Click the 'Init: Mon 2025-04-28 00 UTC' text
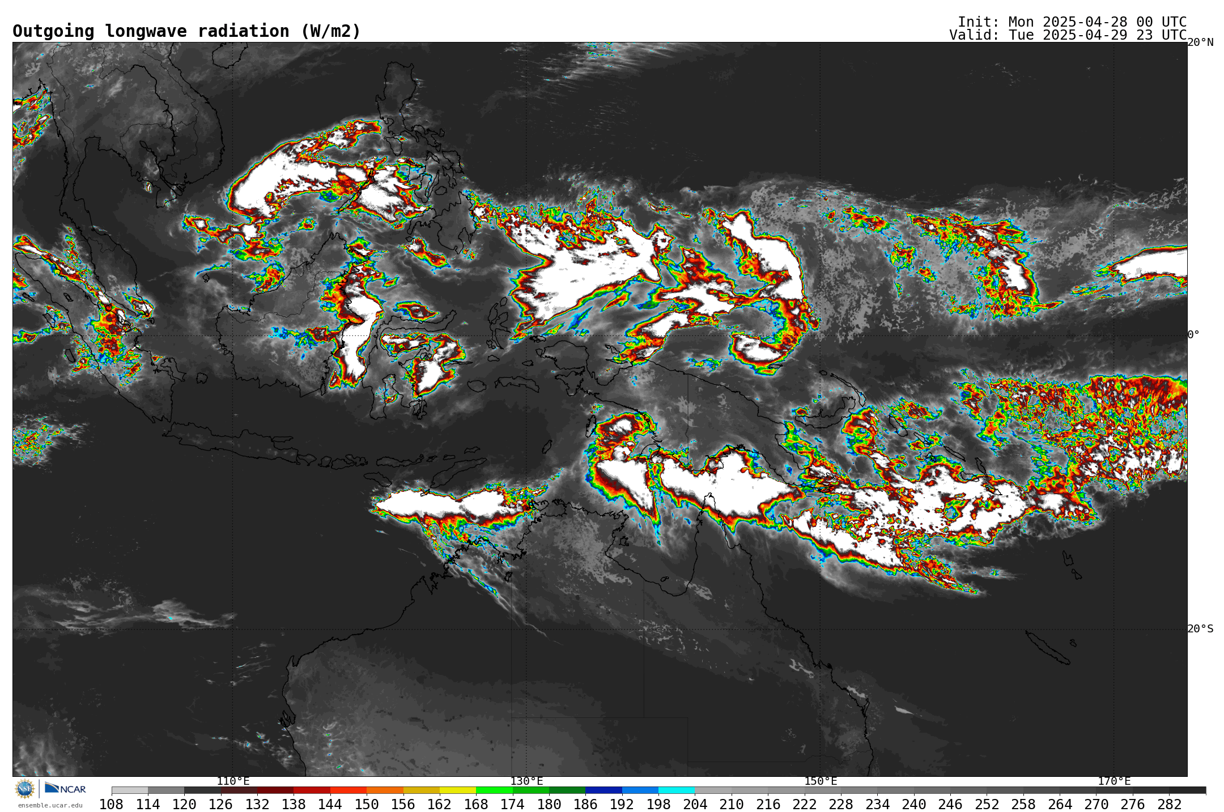1224x812 pixels. [1072, 22]
